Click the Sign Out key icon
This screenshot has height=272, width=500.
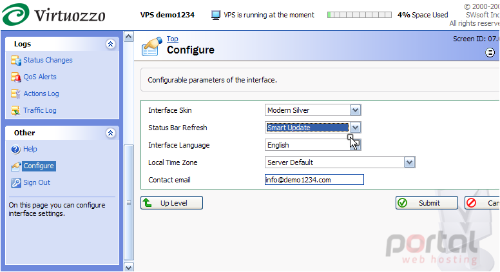pyautogui.click(x=15, y=182)
